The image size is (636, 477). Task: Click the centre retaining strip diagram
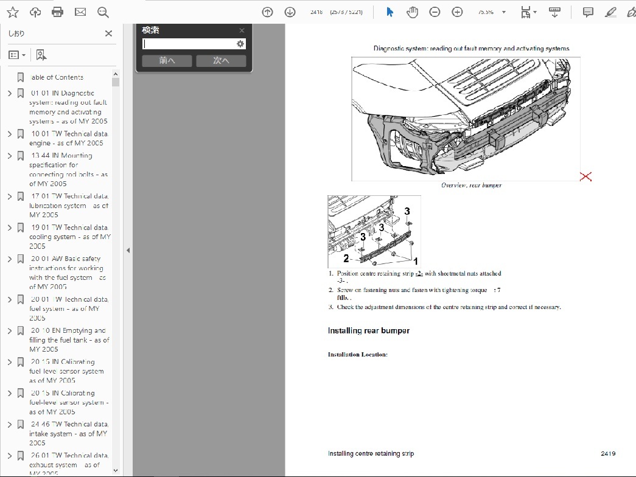click(374, 231)
